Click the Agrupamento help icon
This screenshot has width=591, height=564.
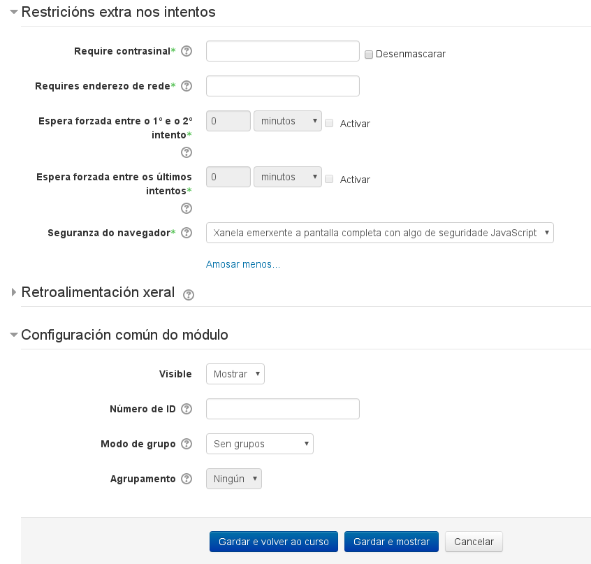tap(187, 479)
